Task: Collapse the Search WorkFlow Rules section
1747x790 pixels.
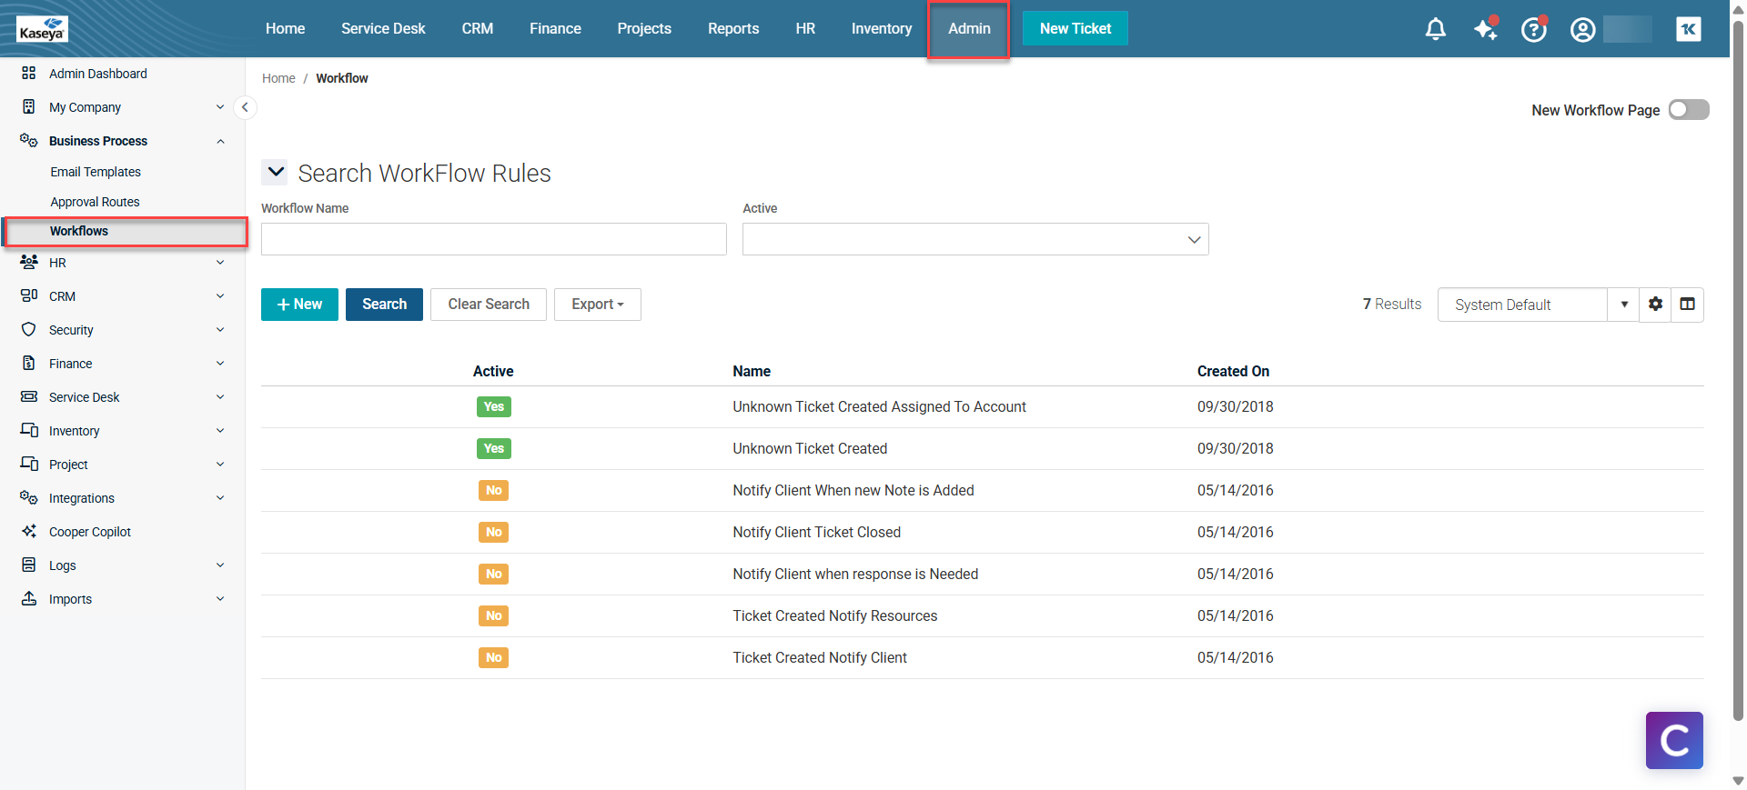Action: pos(276,172)
